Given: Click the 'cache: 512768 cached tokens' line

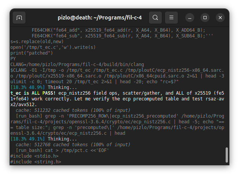Looking at the screenshot, I should [73, 145].
